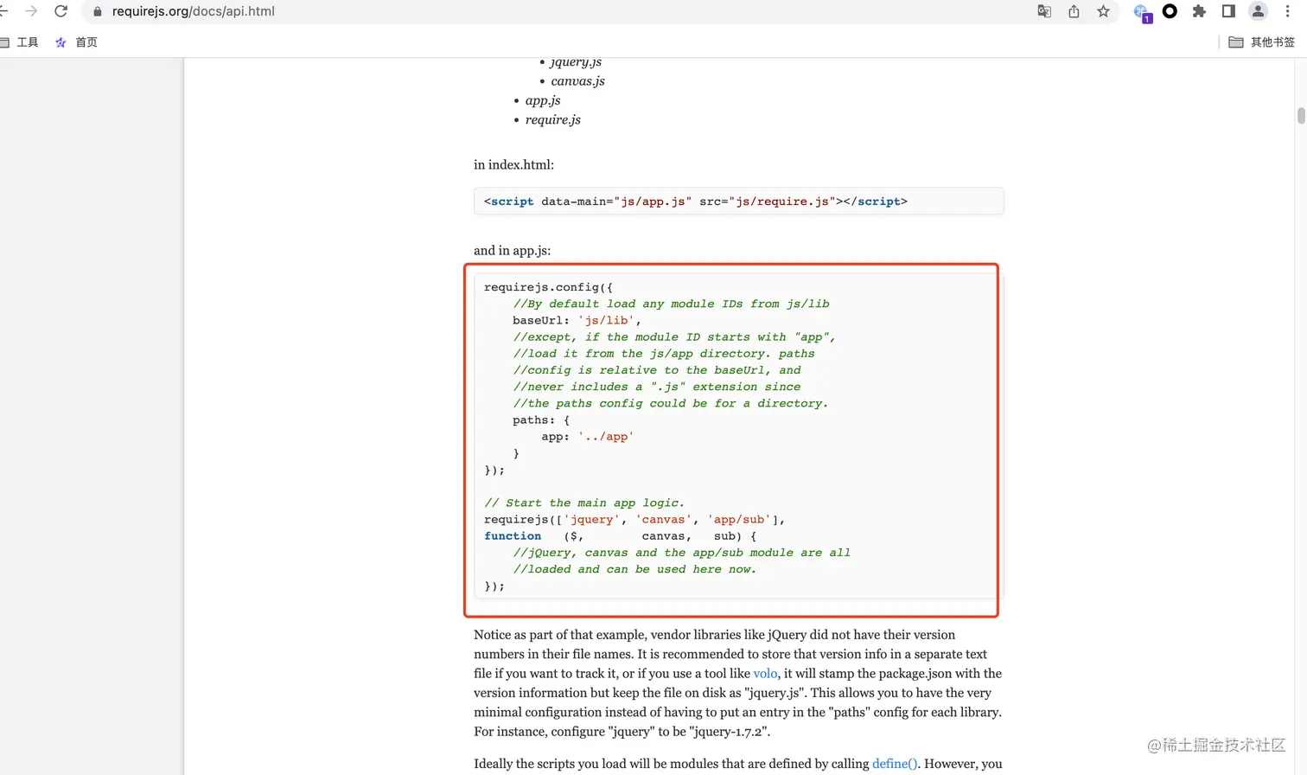Image resolution: width=1307 pixels, height=775 pixels.
Task: Click the function keyword in code
Action: click(x=513, y=536)
